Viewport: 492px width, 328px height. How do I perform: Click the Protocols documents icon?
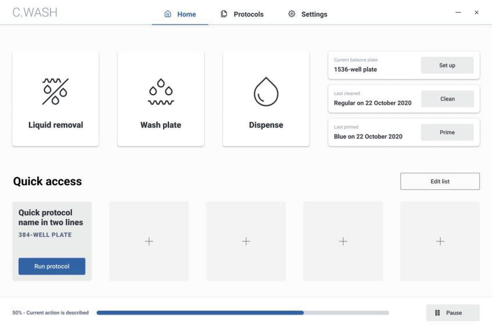pos(224,15)
